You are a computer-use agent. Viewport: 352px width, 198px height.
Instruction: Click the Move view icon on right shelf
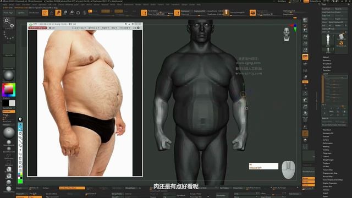coord(305,100)
